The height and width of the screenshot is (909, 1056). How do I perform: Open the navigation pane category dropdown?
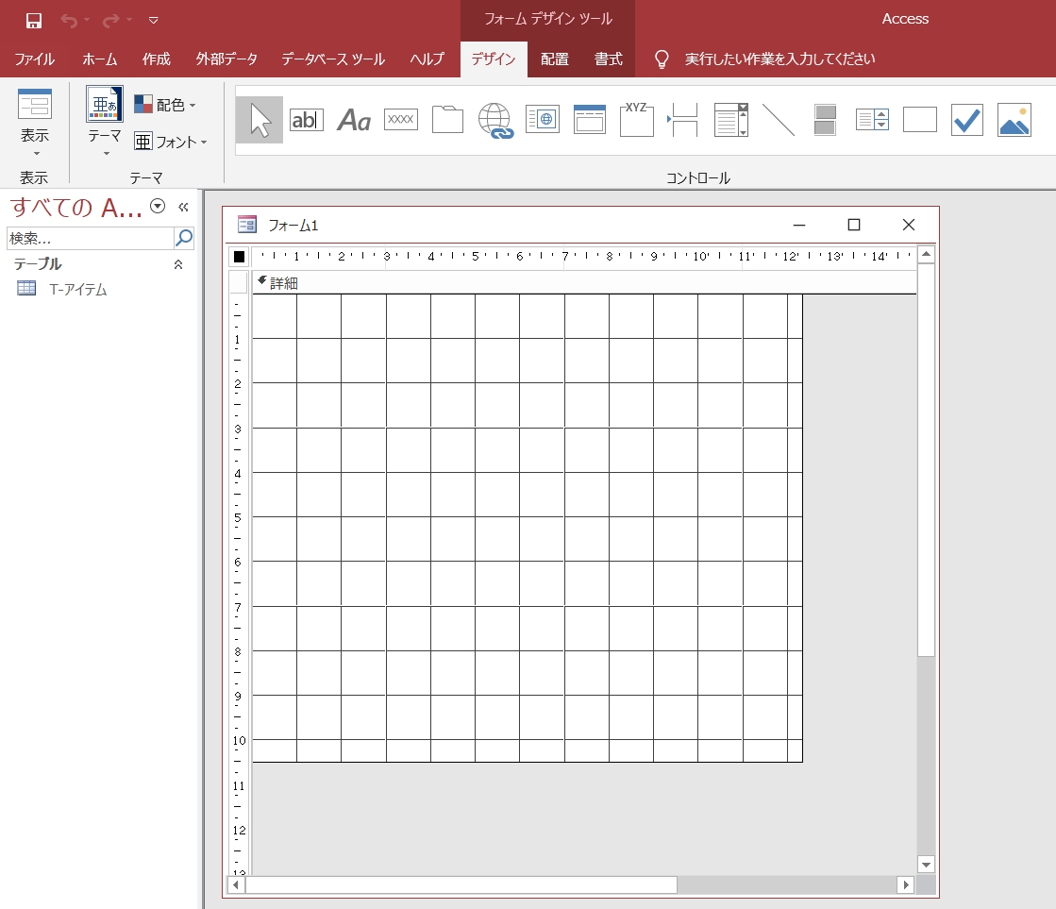158,206
